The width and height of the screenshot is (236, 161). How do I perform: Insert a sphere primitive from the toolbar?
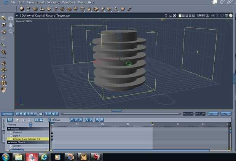point(22,9)
